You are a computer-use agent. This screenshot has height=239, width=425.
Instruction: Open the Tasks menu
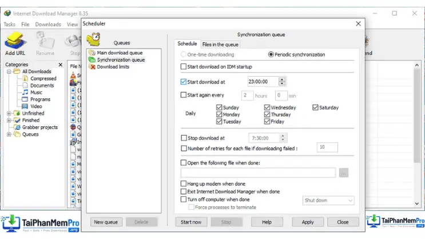pyautogui.click(x=10, y=25)
